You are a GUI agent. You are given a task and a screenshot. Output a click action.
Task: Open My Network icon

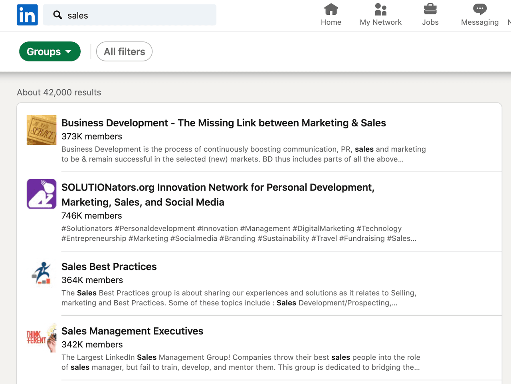[x=380, y=9]
